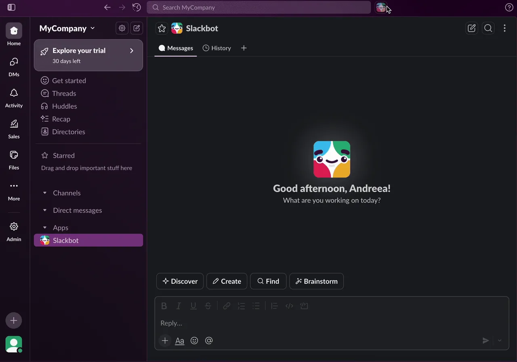This screenshot has width=517, height=362.
Task: Open the history clock icon in top bar
Action: (137, 7)
